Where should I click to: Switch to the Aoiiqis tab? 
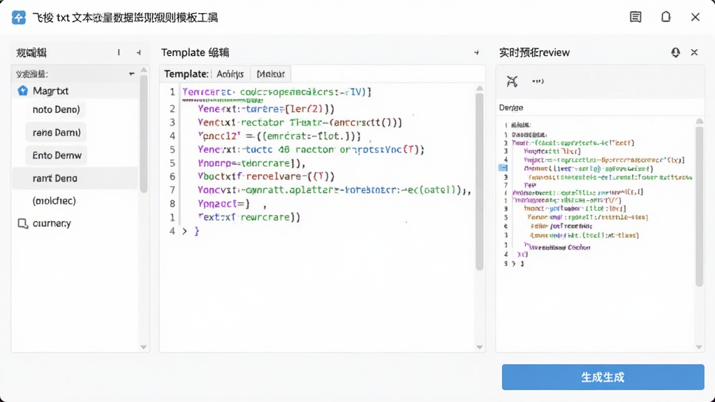[230, 74]
